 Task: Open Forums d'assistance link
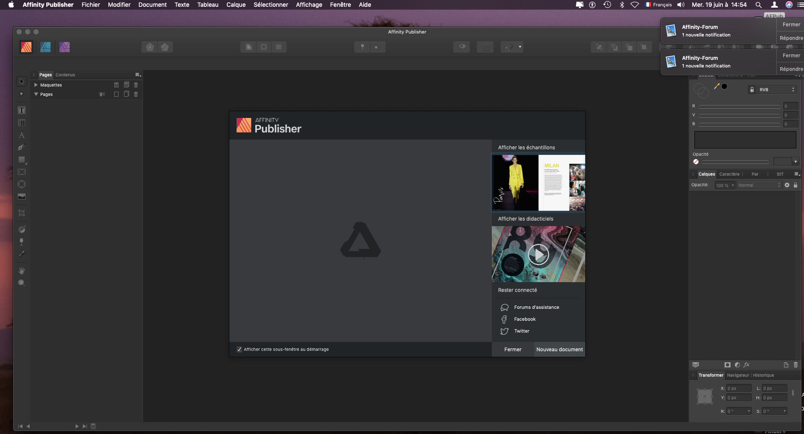click(536, 307)
